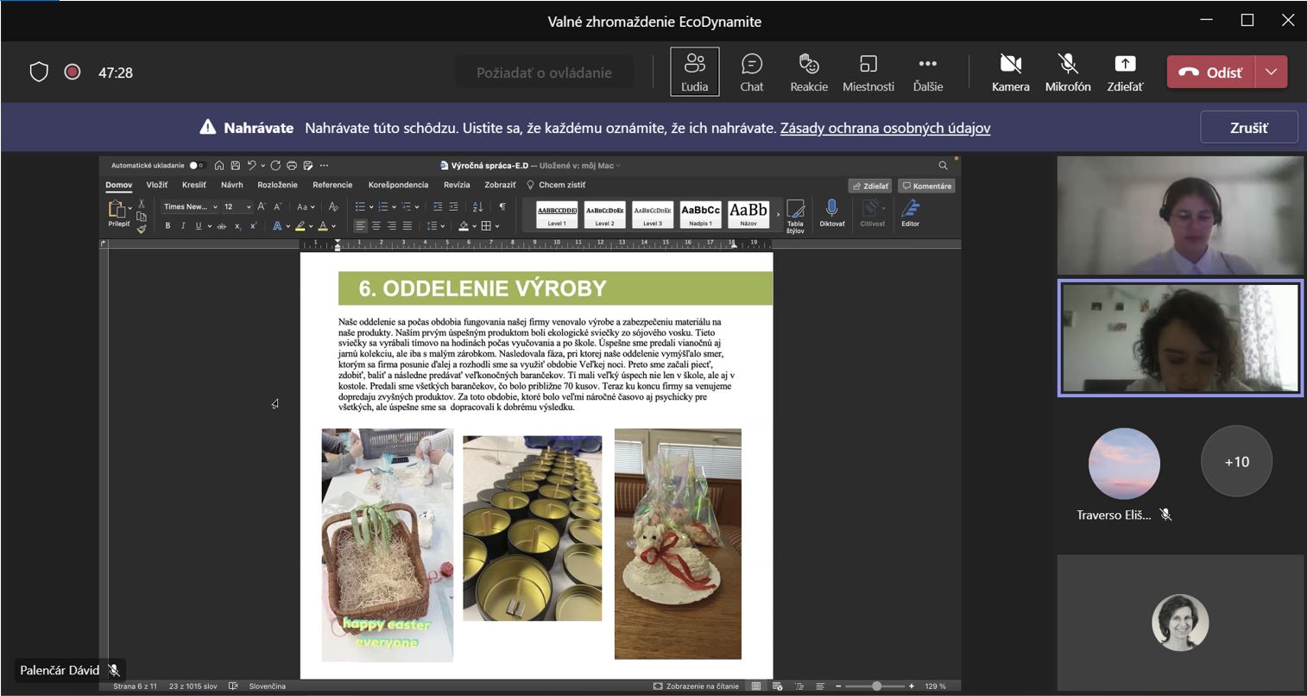Click the print icon in Word
Viewport: 1307px width, 696px height.
pyautogui.click(x=292, y=165)
